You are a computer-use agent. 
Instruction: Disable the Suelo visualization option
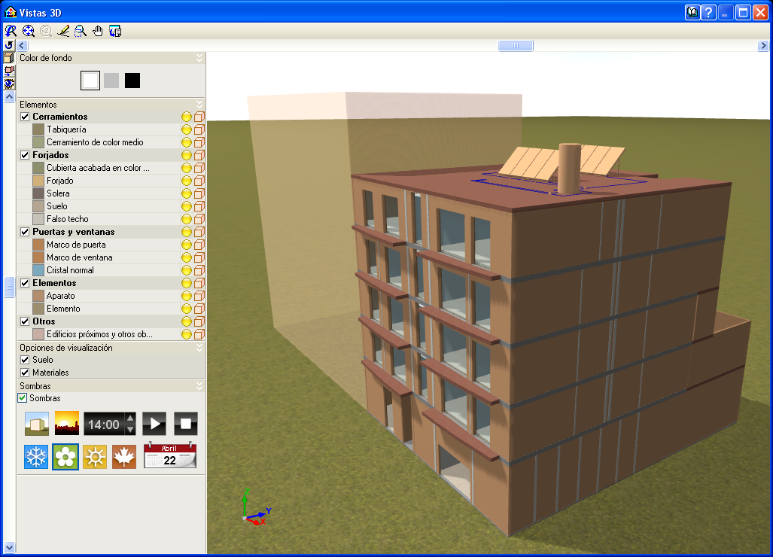25,360
